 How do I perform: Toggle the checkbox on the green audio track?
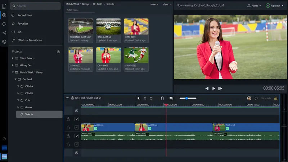[76, 136]
